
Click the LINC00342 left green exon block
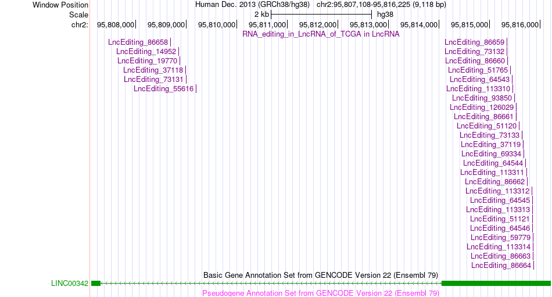(96, 283)
